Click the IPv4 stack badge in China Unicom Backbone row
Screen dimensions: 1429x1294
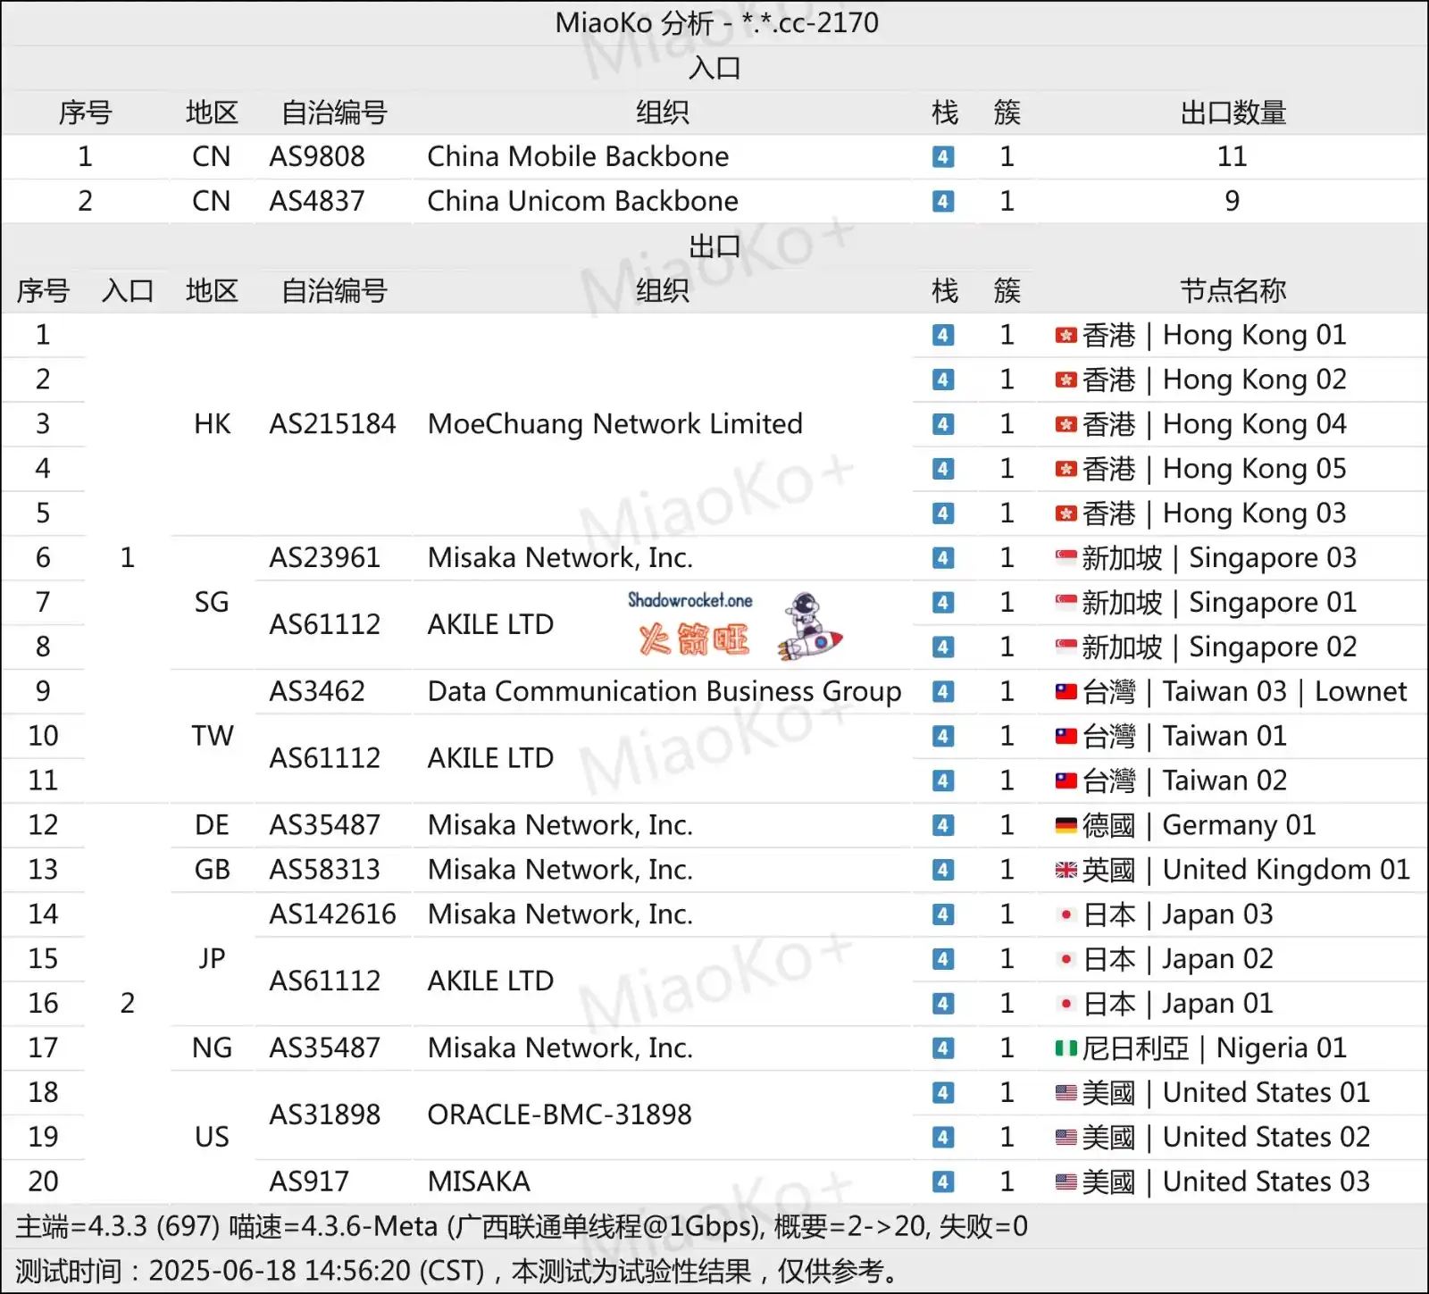pos(943,202)
